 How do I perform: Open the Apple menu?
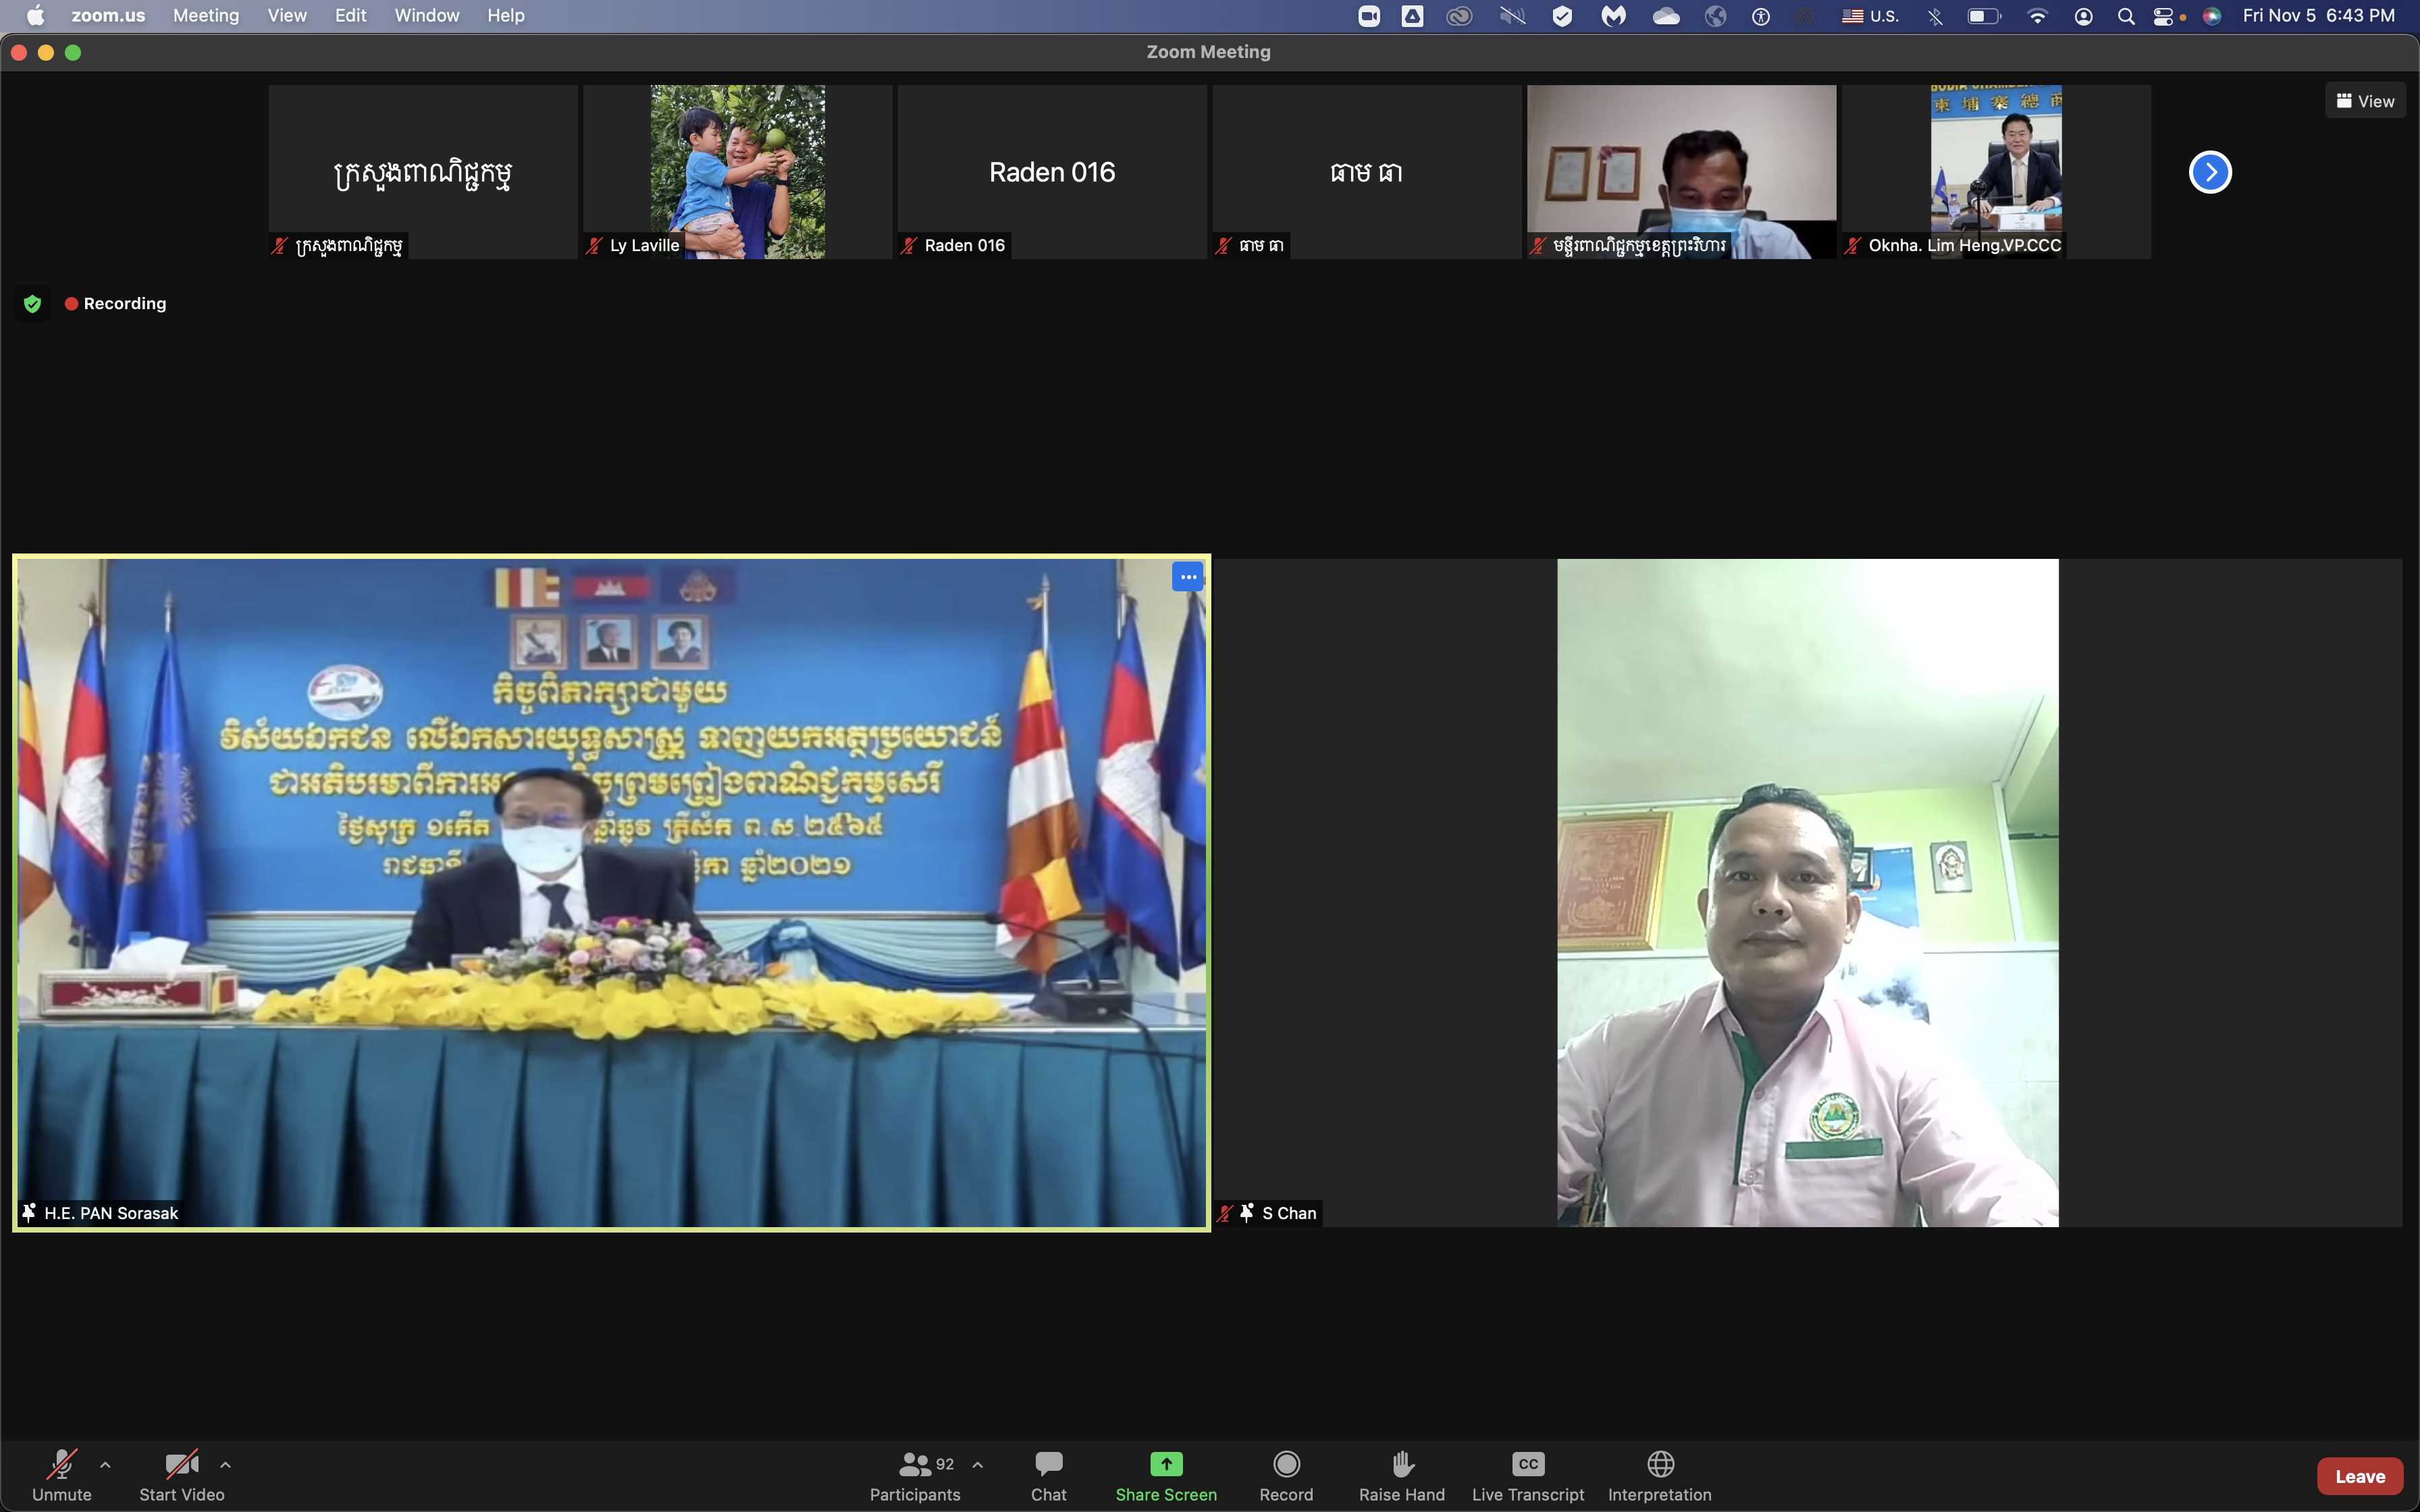click(35, 15)
